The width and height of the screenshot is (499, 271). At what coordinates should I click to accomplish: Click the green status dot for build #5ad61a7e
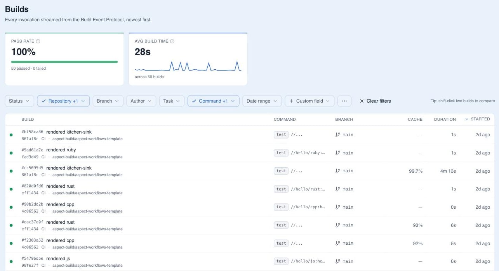(11, 153)
